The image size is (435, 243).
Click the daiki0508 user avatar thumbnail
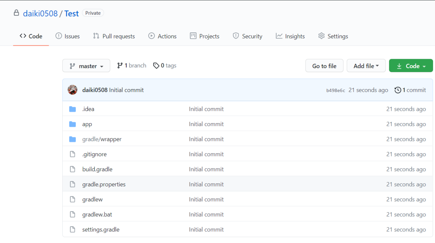pyautogui.click(x=72, y=90)
